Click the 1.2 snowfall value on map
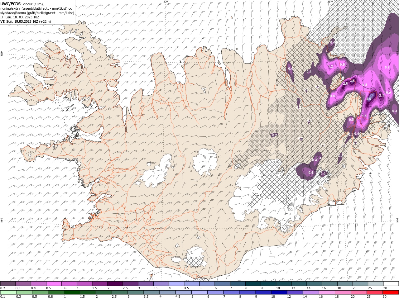The height and width of the screenshot is (299, 399). (331, 67)
